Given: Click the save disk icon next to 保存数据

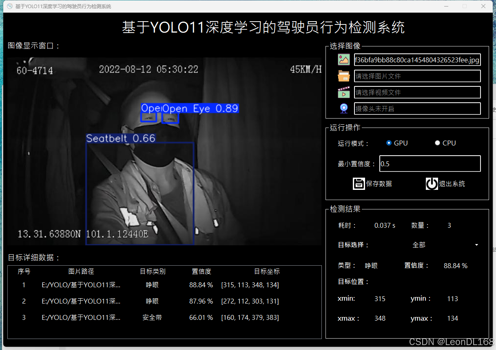Looking at the screenshot, I should [359, 183].
